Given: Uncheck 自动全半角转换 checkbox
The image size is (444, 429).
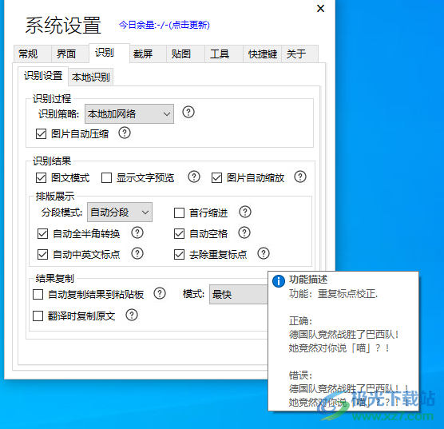Looking at the screenshot, I should 43,234.
